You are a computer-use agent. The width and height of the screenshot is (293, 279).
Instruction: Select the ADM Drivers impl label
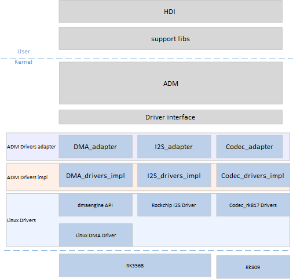pyautogui.click(x=27, y=177)
